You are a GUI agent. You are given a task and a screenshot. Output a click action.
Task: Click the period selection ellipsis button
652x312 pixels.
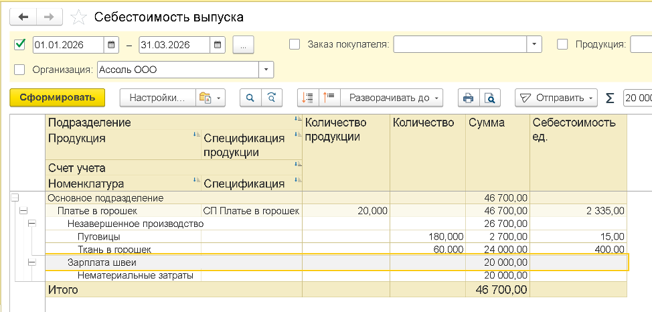click(244, 45)
